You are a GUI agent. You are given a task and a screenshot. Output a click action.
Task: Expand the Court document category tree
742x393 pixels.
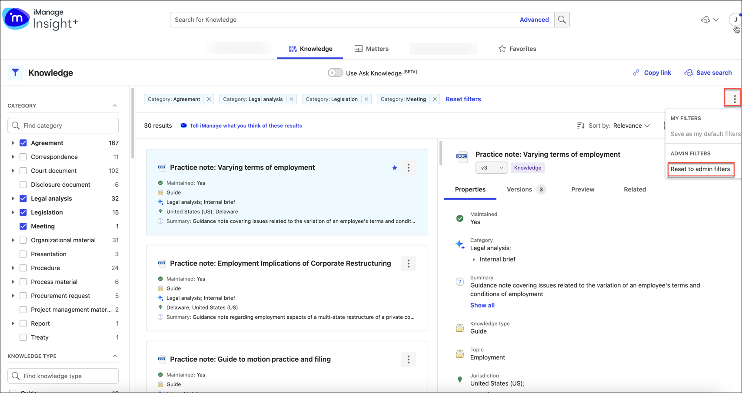[13, 171]
